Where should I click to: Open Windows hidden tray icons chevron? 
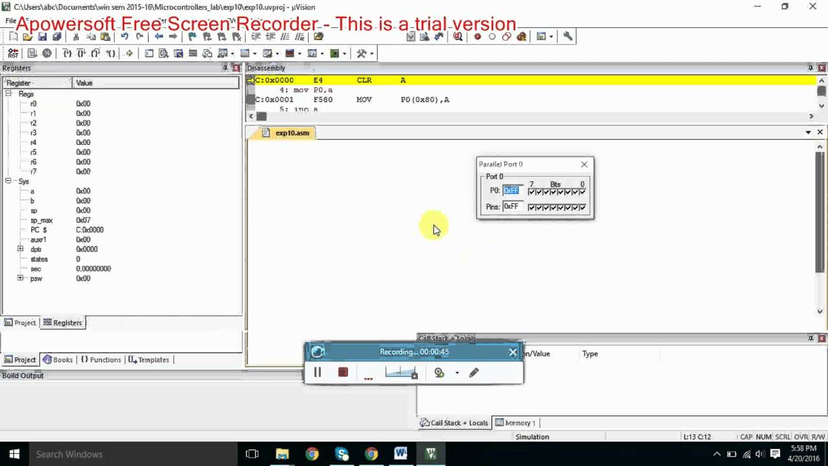717,454
